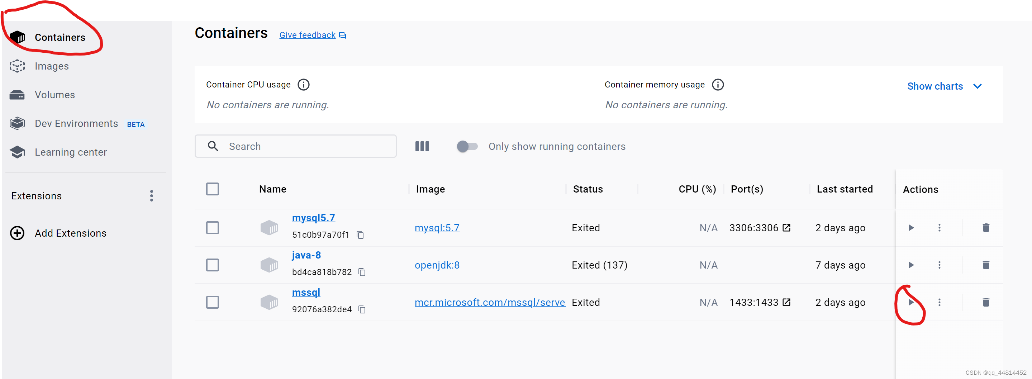Click the Give feedback link
This screenshot has height=379, width=1032.
coord(313,35)
